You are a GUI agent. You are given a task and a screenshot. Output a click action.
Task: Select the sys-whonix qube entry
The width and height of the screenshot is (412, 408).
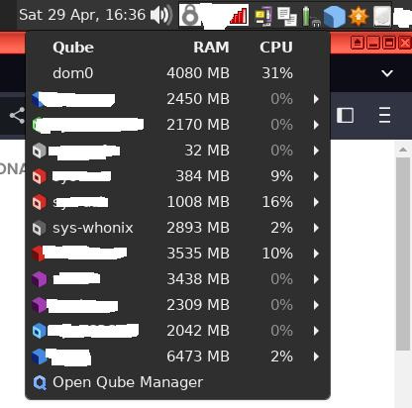point(177,228)
